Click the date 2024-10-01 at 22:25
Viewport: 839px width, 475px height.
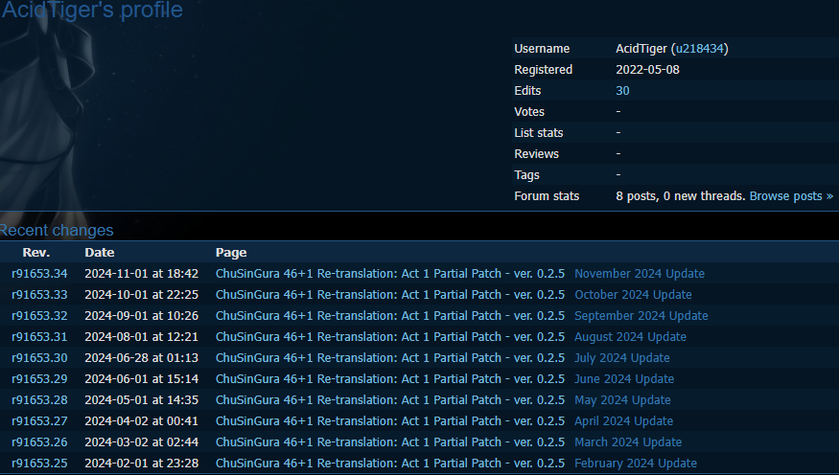coord(141,294)
